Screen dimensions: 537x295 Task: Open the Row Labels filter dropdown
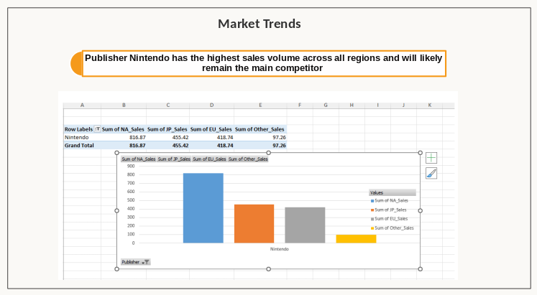click(97, 129)
